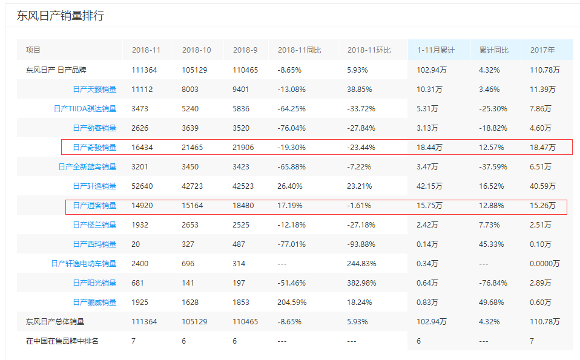Select the 在中国在售品牌中排名 row label

[x=62, y=341]
